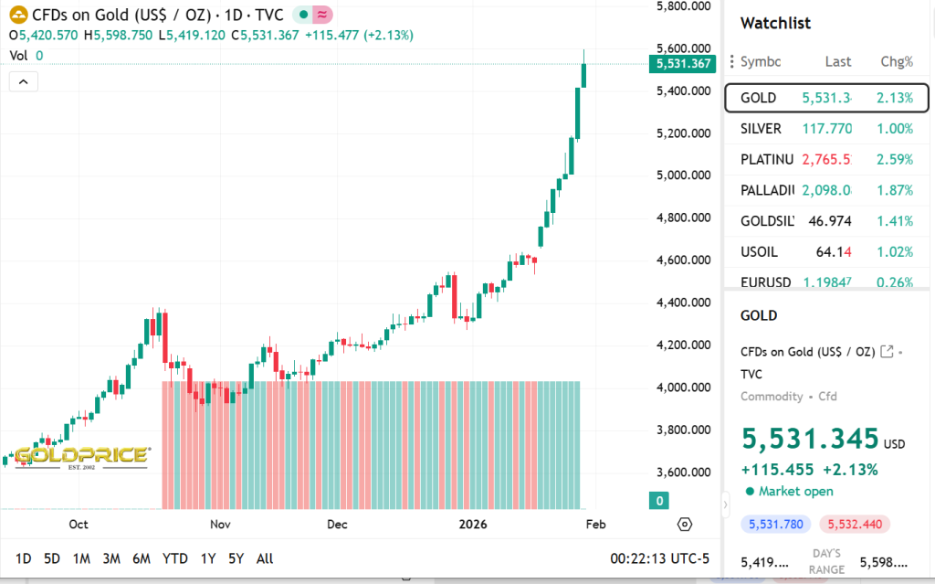Collapse the legend with the chevron arrow
Screen dimensions: 935x584
[23, 80]
